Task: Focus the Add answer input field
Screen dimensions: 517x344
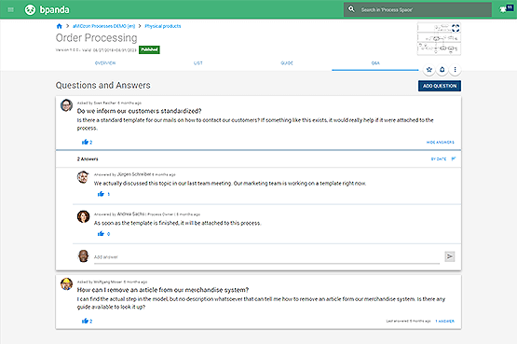Action: tap(266, 257)
